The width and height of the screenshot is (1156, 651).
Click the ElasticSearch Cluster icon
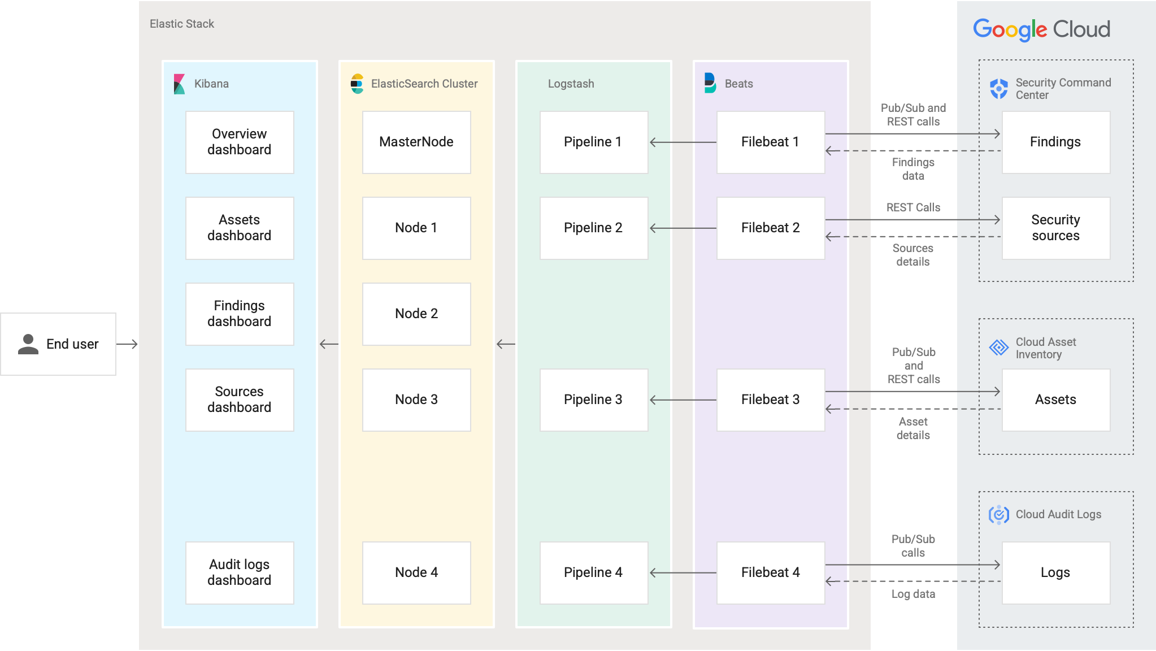(356, 84)
